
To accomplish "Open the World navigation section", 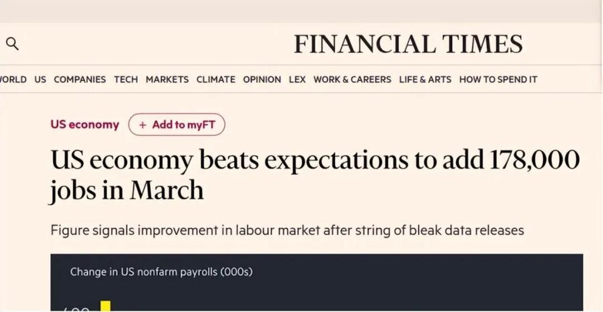I will coord(13,79).
